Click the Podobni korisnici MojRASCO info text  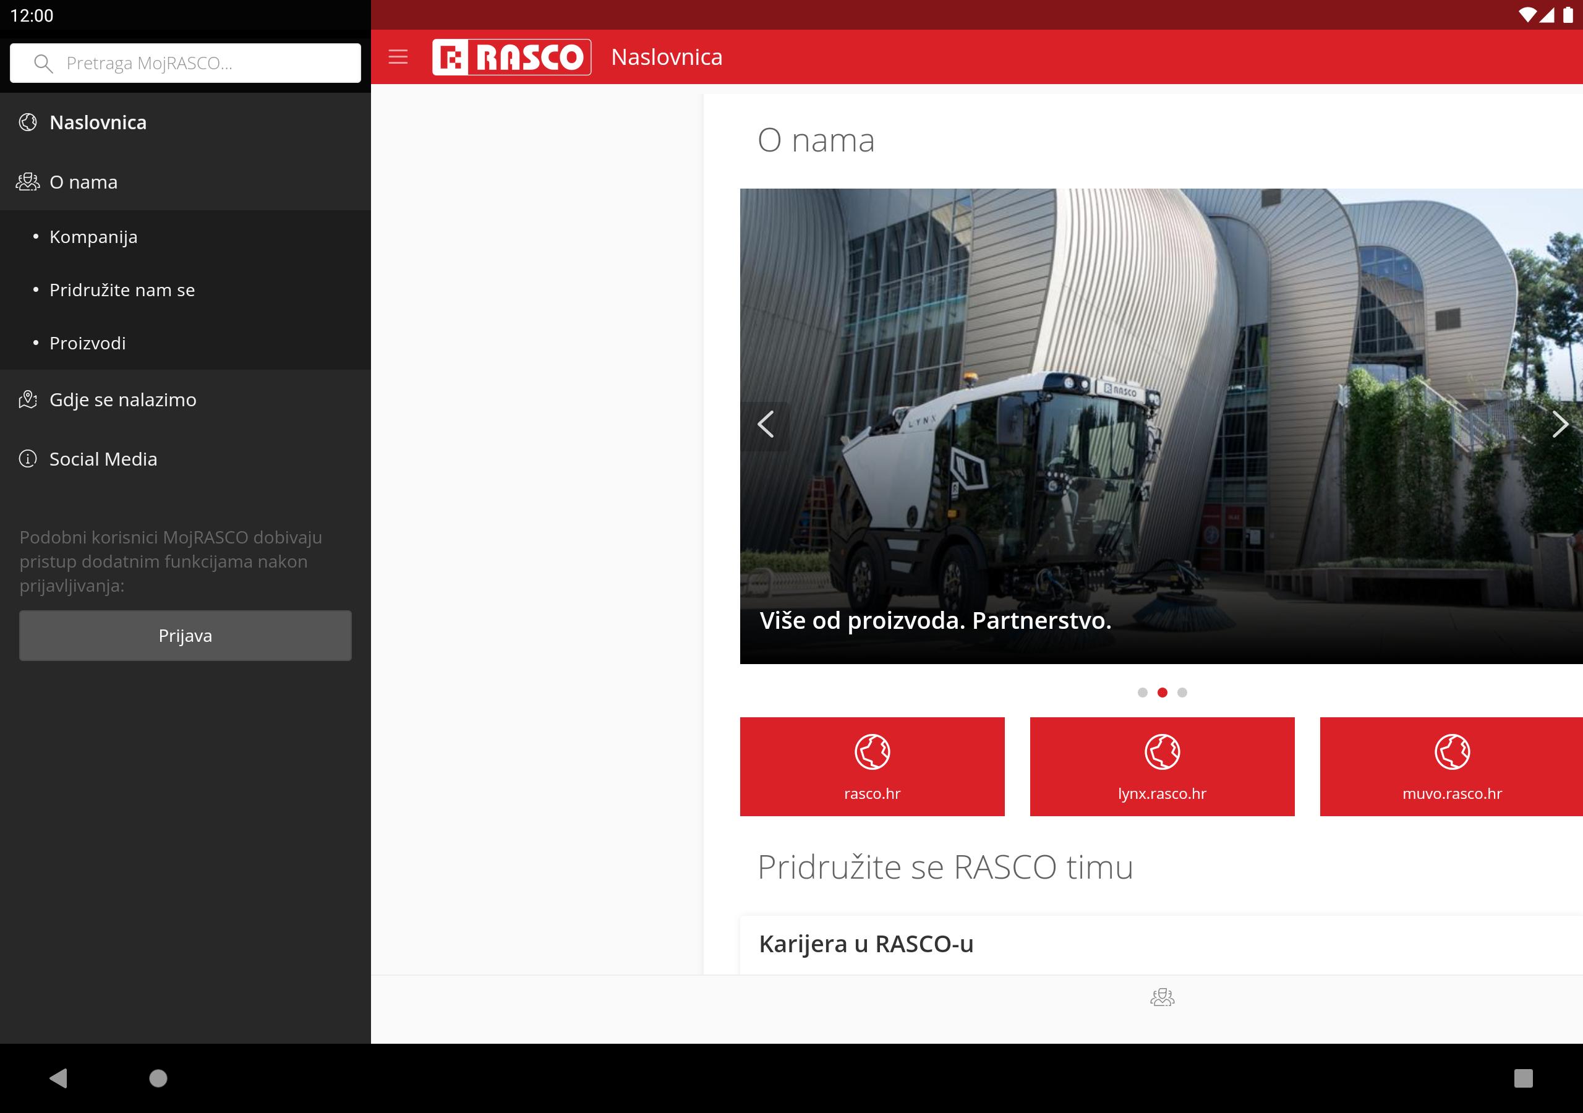tap(171, 561)
